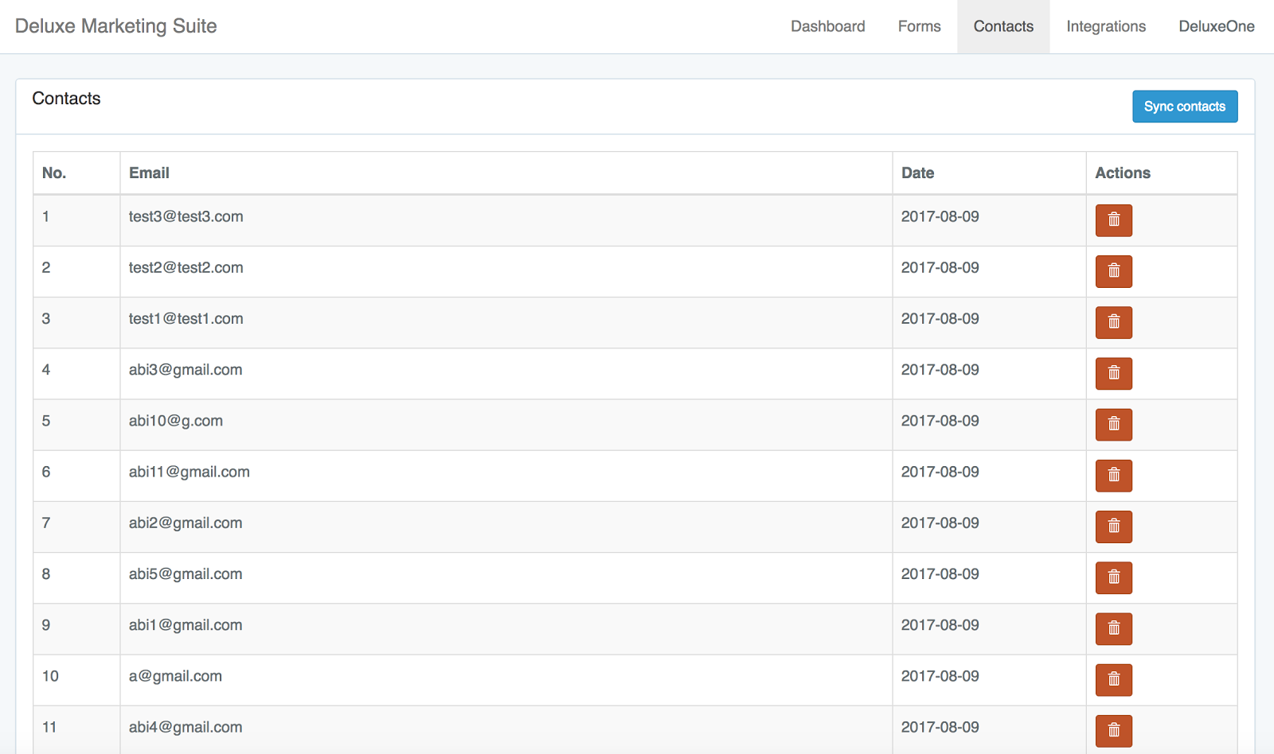The height and width of the screenshot is (754, 1274).
Task: Select the Contacts navigation tab
Action: point(1003,26)
